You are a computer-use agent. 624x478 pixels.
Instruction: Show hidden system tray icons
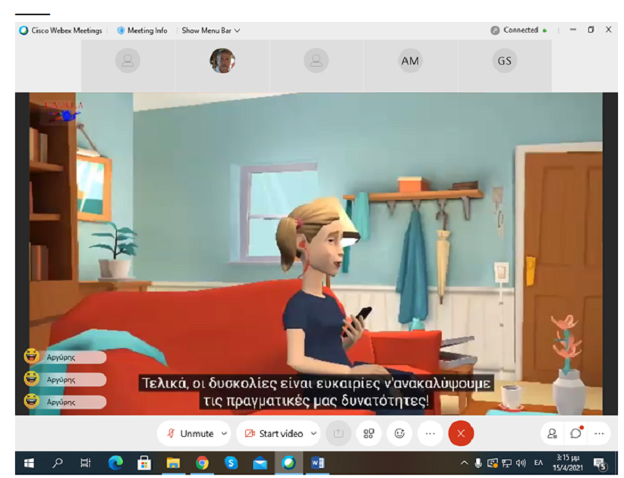point(464,463)
